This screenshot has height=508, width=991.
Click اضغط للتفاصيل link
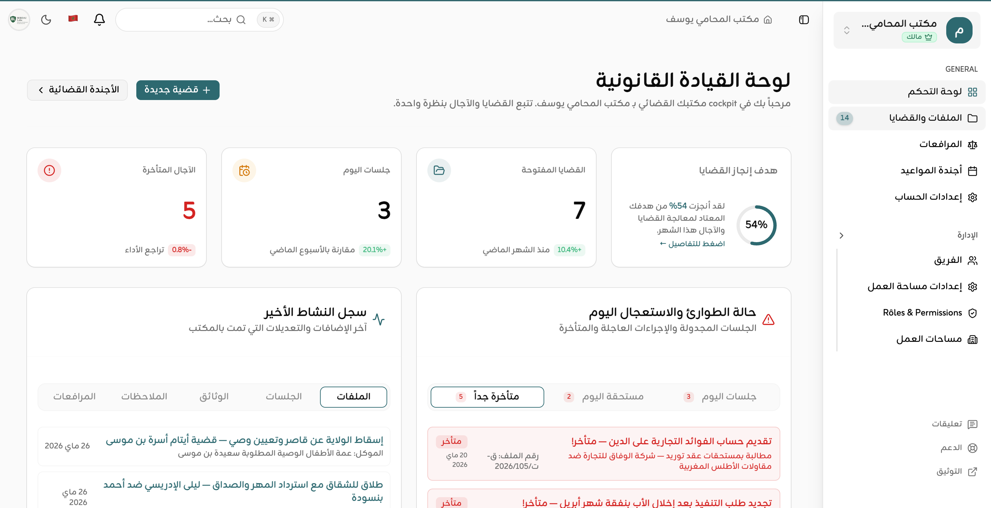[x=692, y=243]
